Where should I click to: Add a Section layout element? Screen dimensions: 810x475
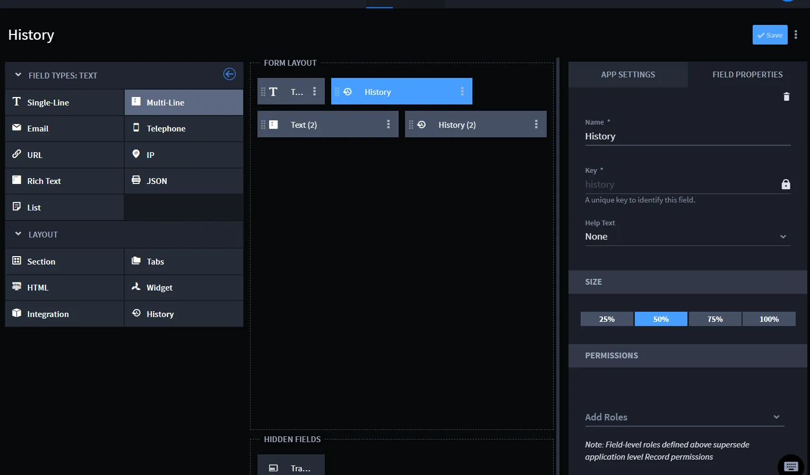click(65, 261)
